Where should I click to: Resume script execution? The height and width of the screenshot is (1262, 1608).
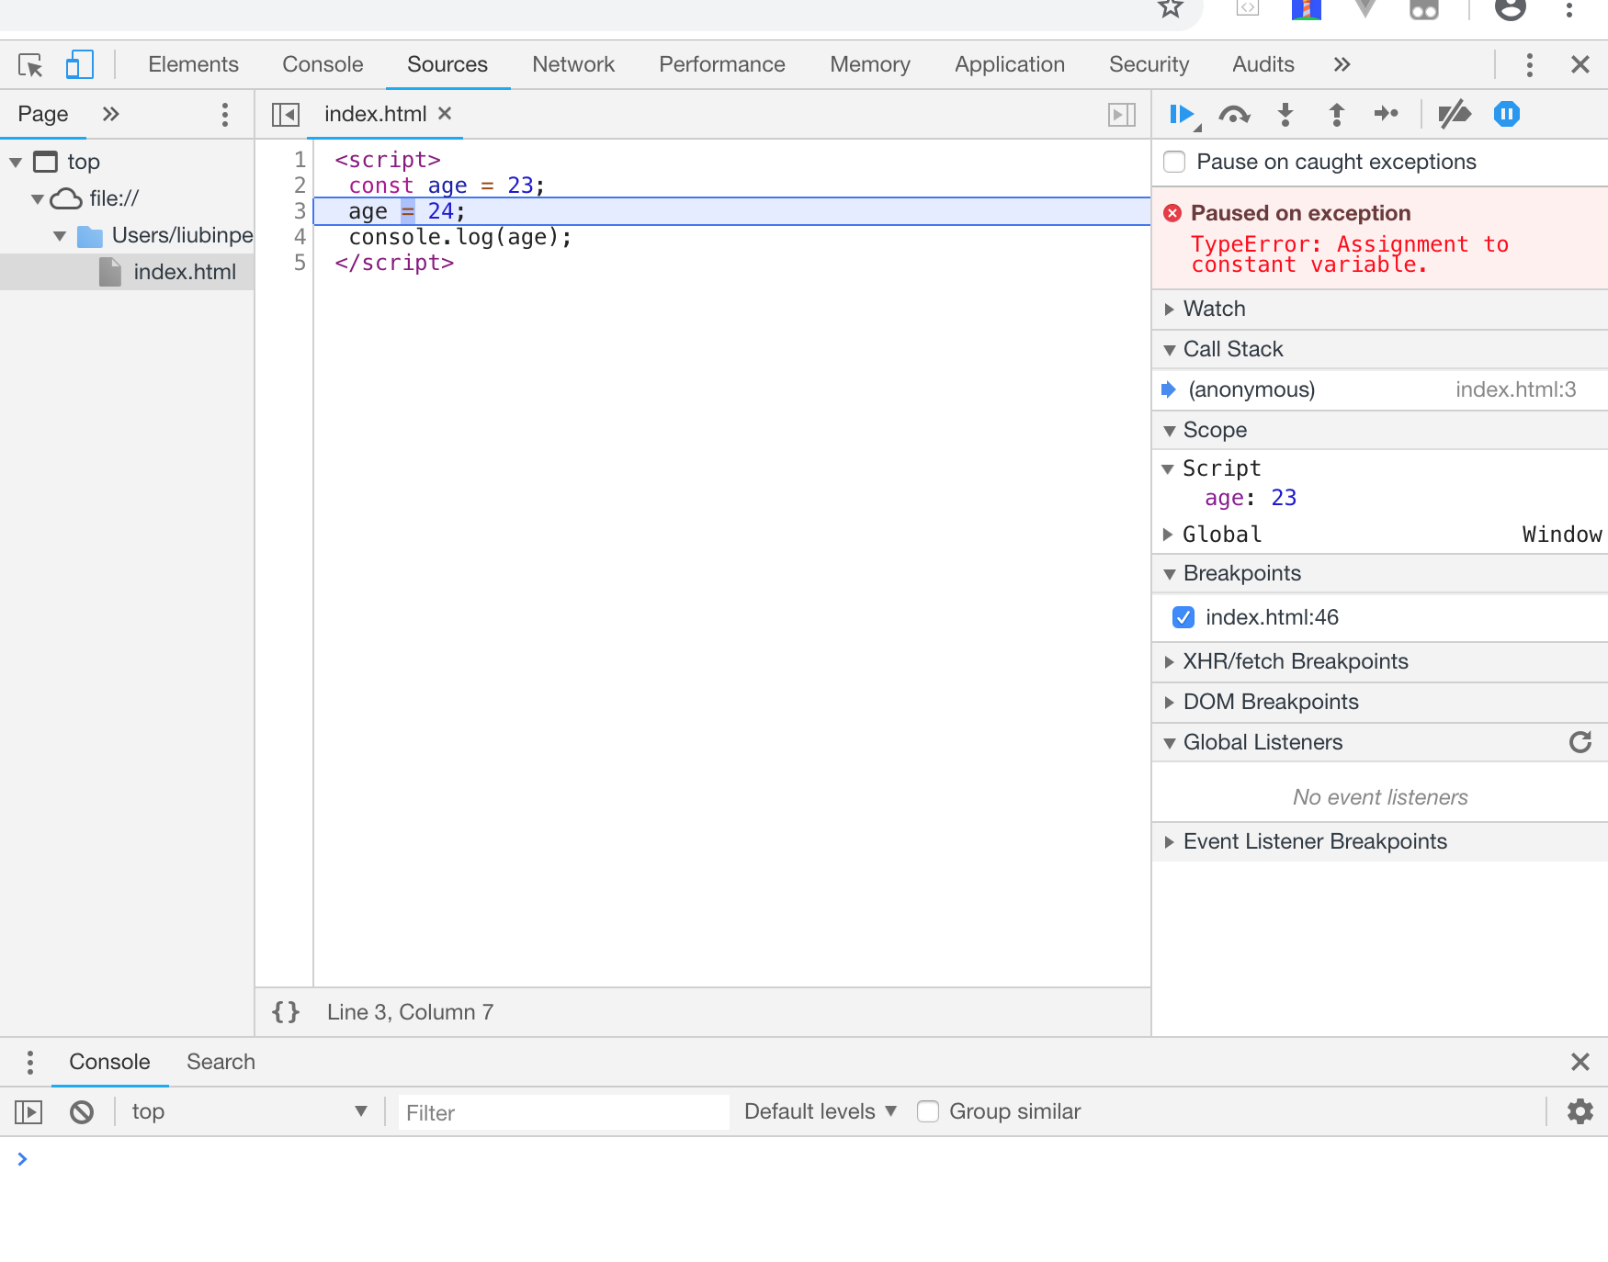(x=1183, y=115)
